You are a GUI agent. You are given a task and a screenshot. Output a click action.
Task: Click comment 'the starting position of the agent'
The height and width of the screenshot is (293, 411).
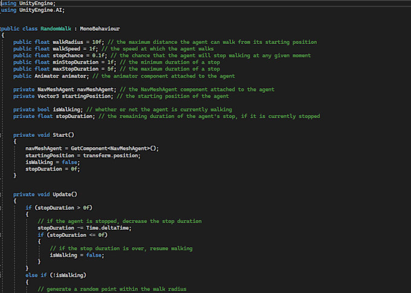coord(177,96)
